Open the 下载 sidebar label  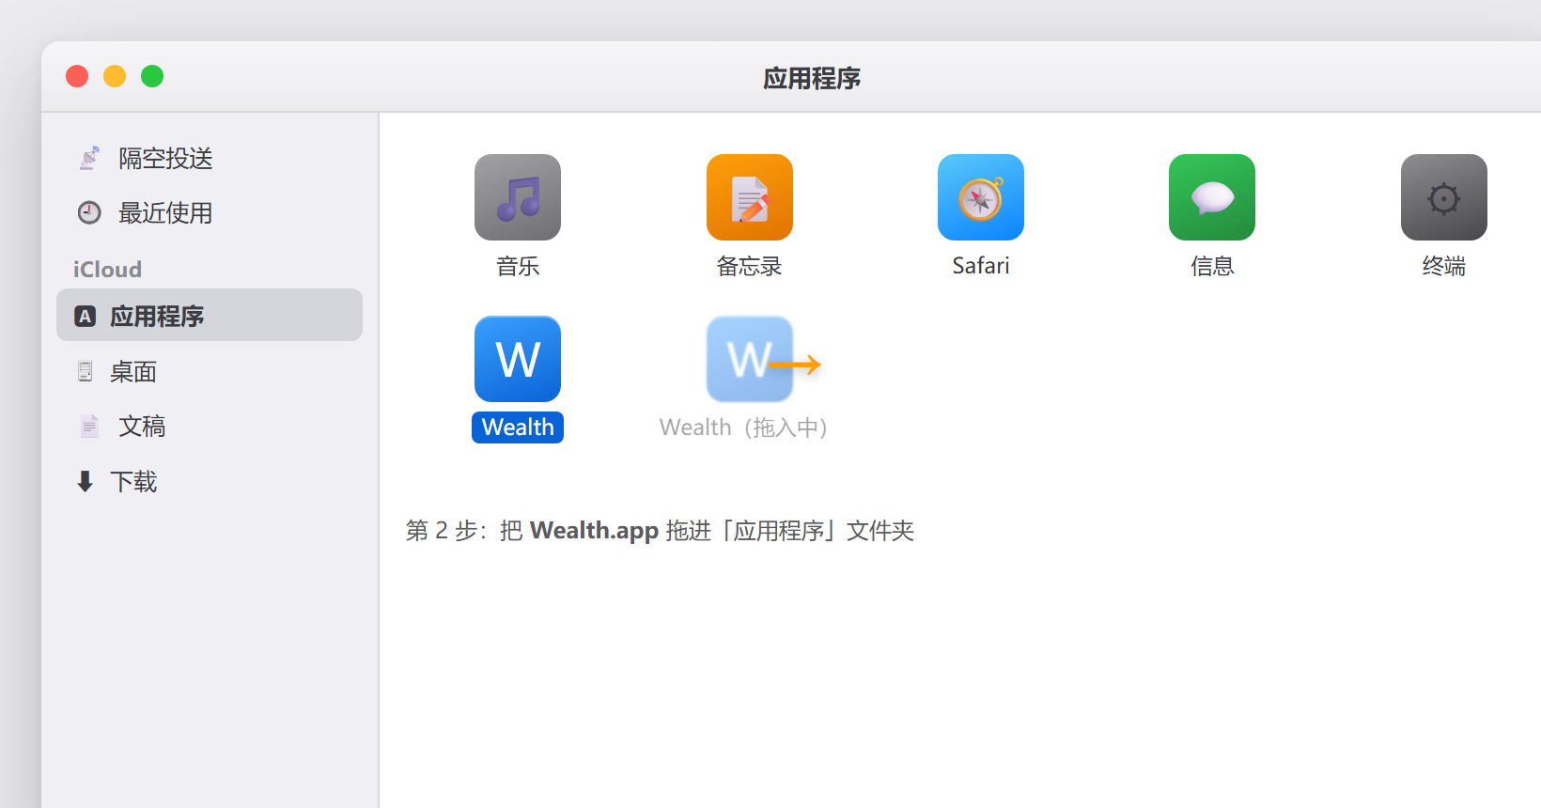pyautogui.click(x=133, y=482)
